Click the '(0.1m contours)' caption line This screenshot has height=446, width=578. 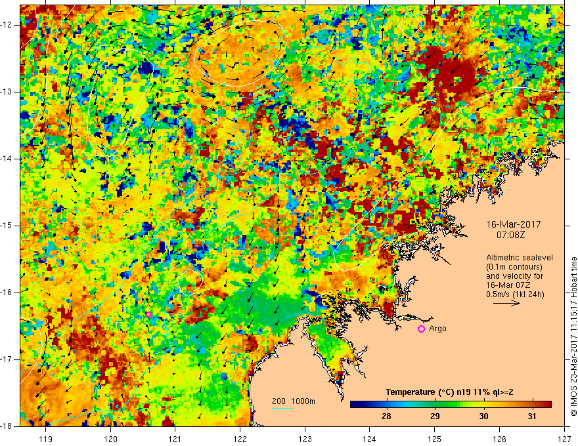point(514,267)
